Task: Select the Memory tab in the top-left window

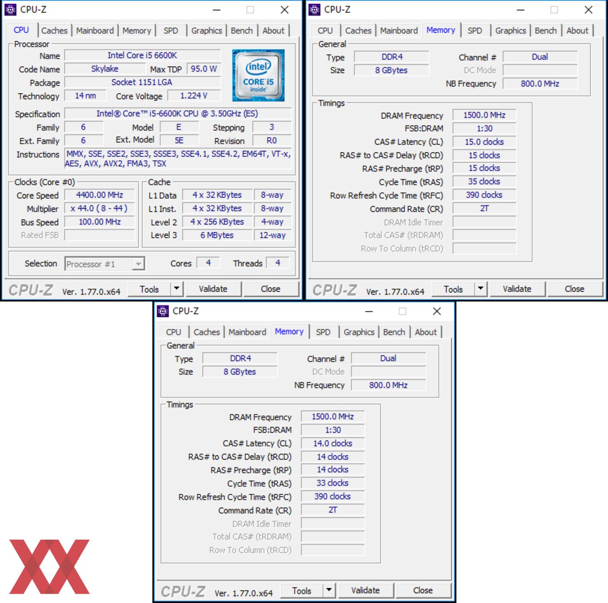Action: (x=136, y=30)
